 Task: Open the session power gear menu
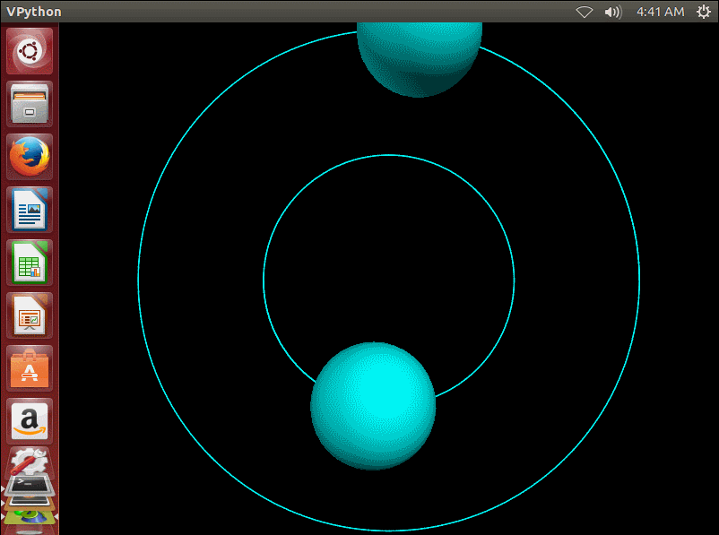[x=703, y=12]
